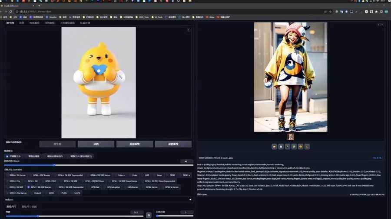The width and height of the screenshot is (391, 219).
Task: Select 调整大小(潜空间放大) resize mode
Action: (81, 156)
